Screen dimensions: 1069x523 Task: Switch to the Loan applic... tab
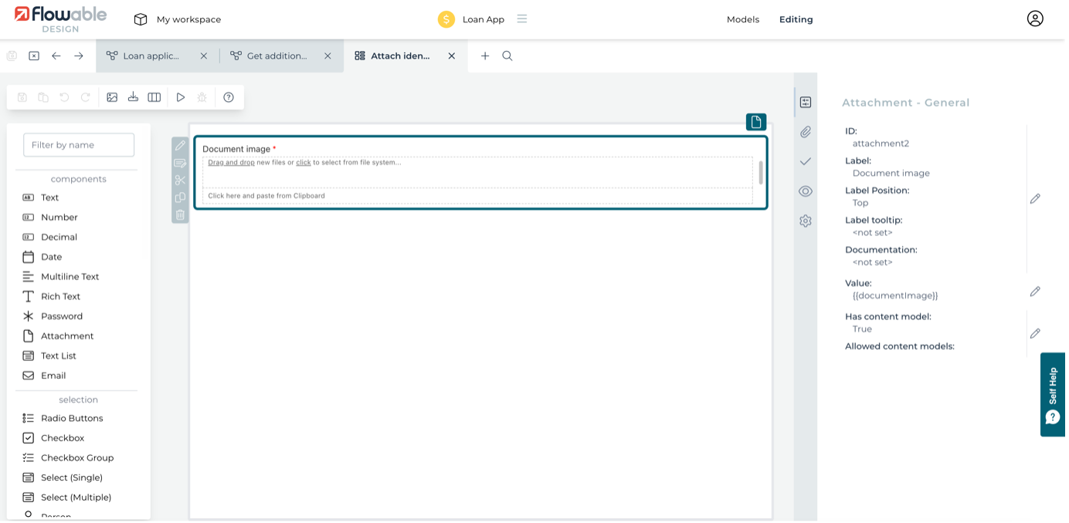151,56
